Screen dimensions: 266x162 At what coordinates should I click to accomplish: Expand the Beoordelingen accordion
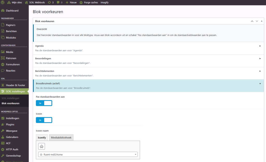[260, 58]
